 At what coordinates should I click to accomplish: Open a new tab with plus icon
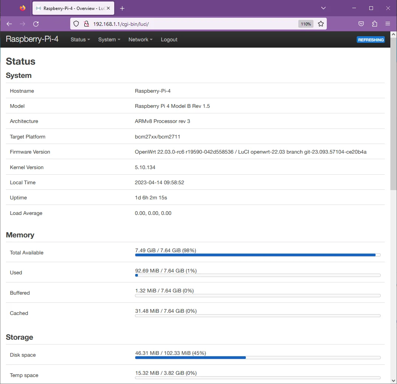122,8
